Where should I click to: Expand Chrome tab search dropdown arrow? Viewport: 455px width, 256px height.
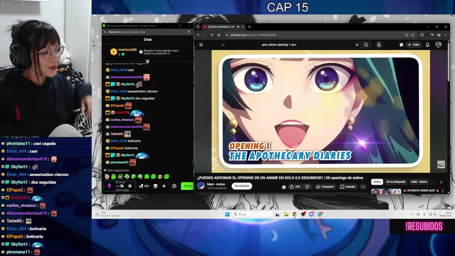tap(198, 27)
